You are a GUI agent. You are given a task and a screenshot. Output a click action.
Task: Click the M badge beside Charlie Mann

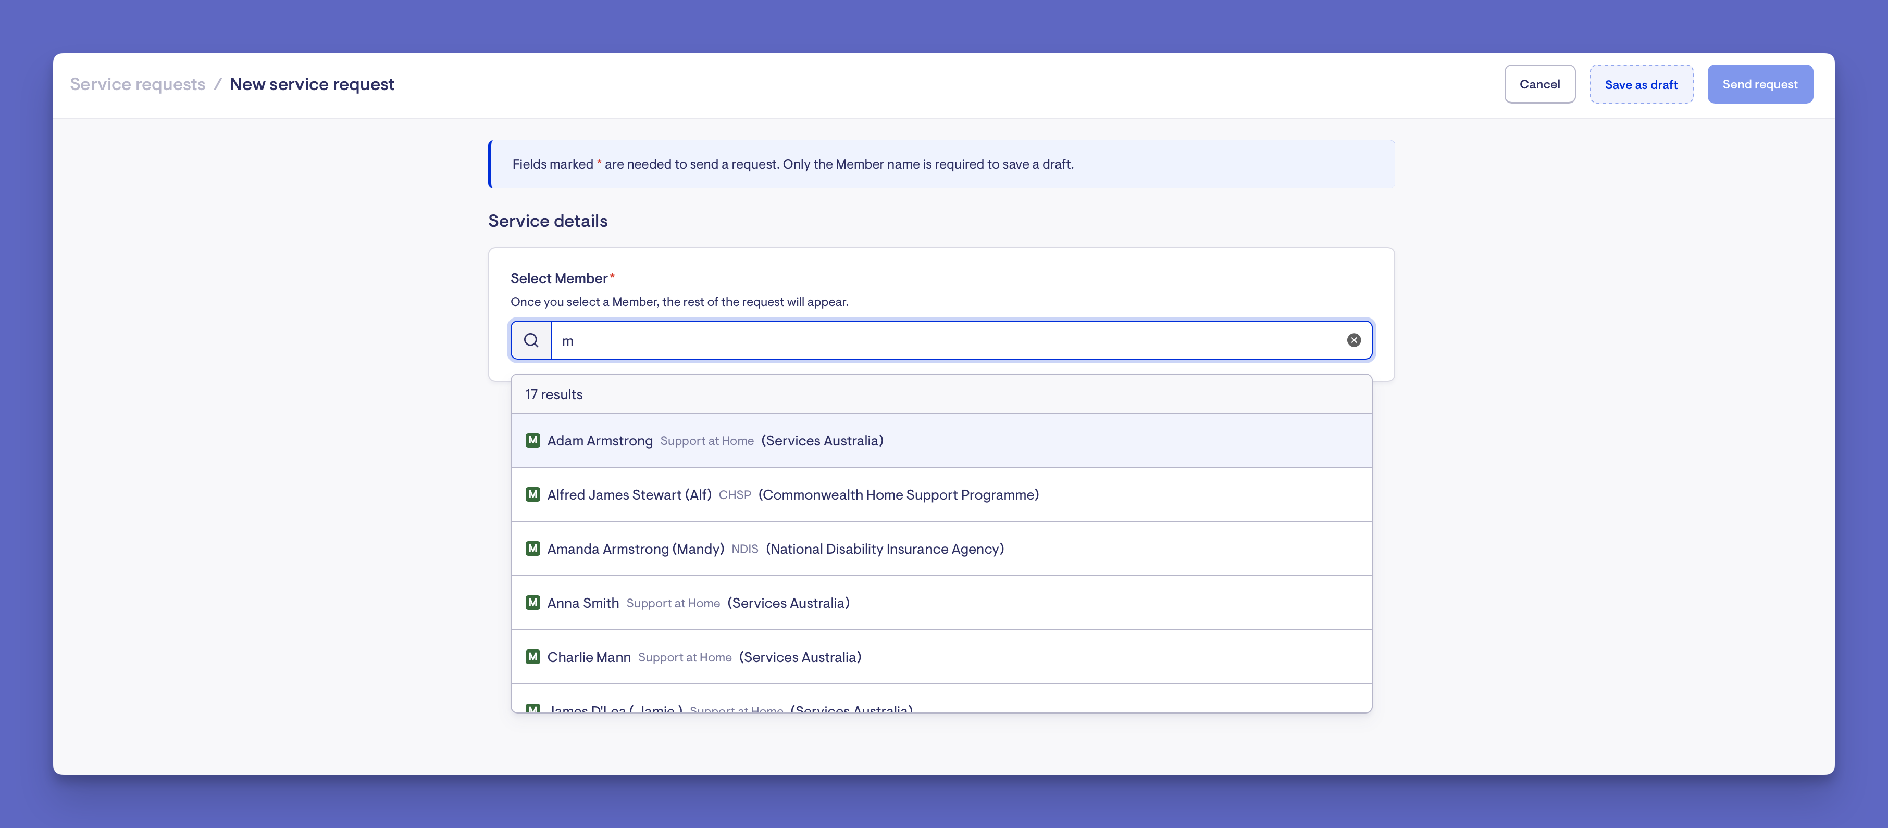533,657
